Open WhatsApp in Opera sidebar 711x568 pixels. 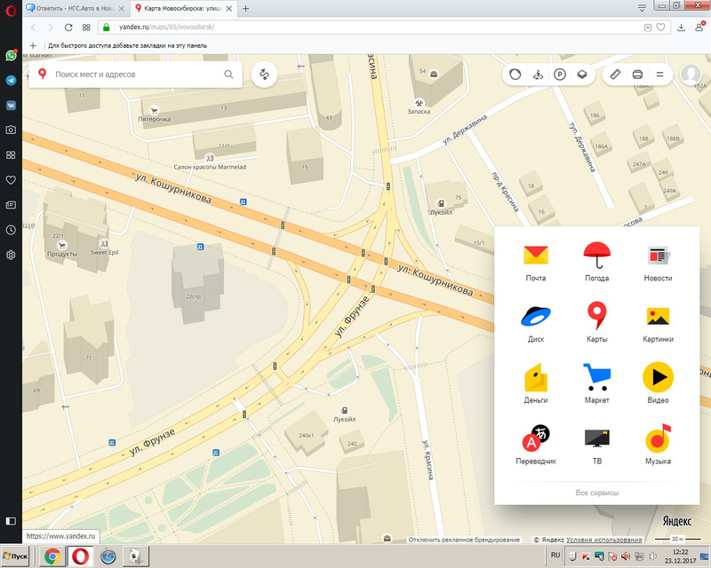pyautogui.click(x=11, y=55)
